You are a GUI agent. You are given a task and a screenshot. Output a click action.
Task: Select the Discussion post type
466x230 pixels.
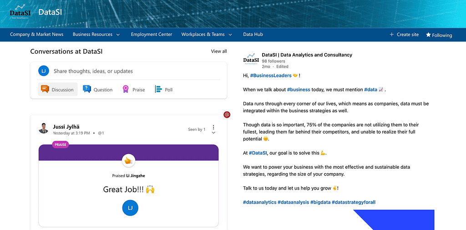coord(58,90)
